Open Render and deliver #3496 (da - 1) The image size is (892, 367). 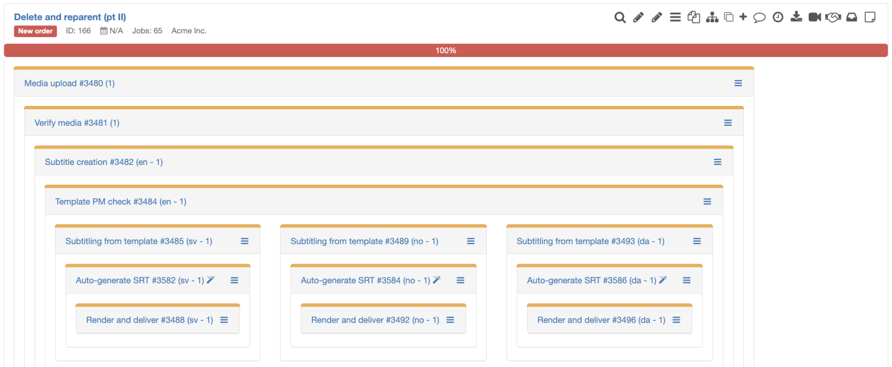click(x=602, y=320)
